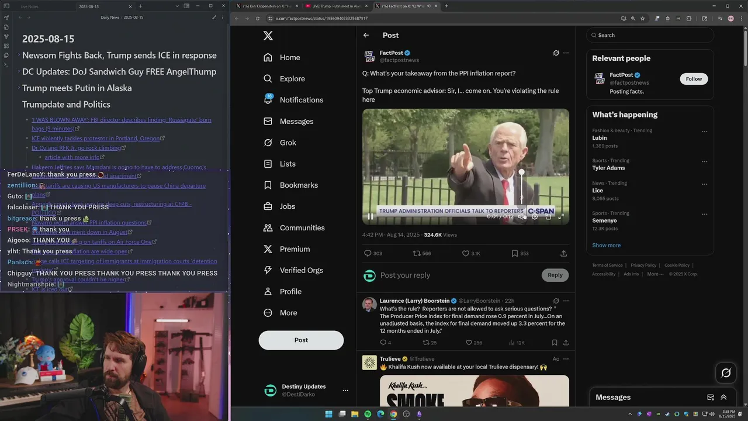Open options for the Lubin trend
Image resolution: width=748 pixels, height=421 pixels.
pyautogui.click(x=704, y=132)
